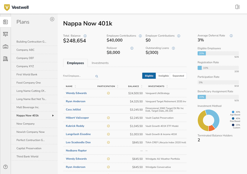Screen dimensions: 247x174
Task: Select the Eligible filter toggle
Action: pos(149,76)
